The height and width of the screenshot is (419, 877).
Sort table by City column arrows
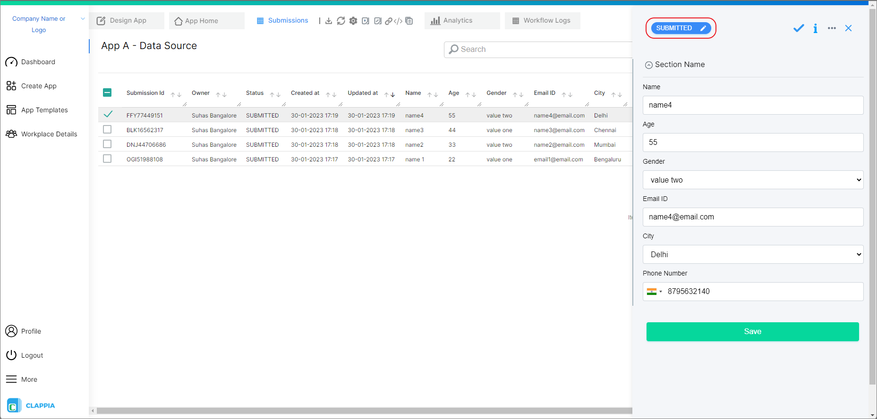pos(617,94)
